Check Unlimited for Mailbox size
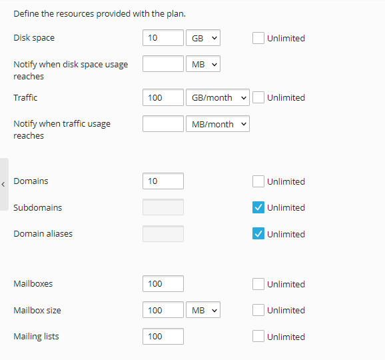Viewport: 385px width, 360px height. point(258,310)
